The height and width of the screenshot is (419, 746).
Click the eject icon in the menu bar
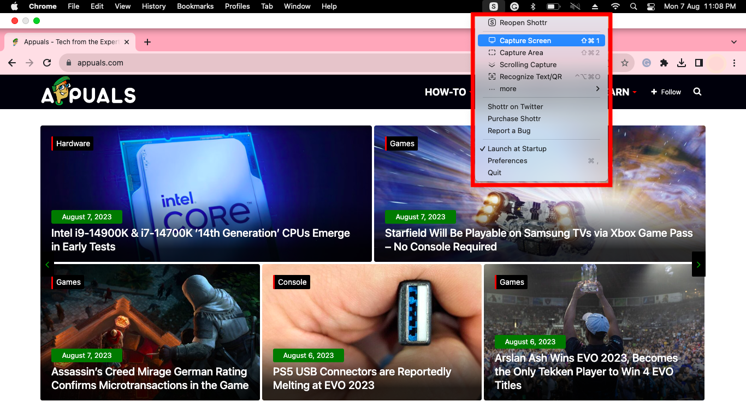[x=596, y=7]
